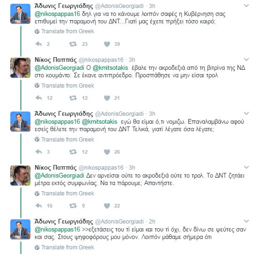Reply to the tweet with 16 replies
Screen dimensions: 259x254
(x=39, y=206)
